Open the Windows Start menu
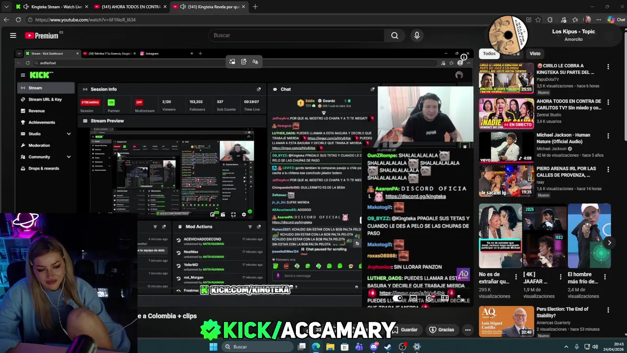 point(213,347)
